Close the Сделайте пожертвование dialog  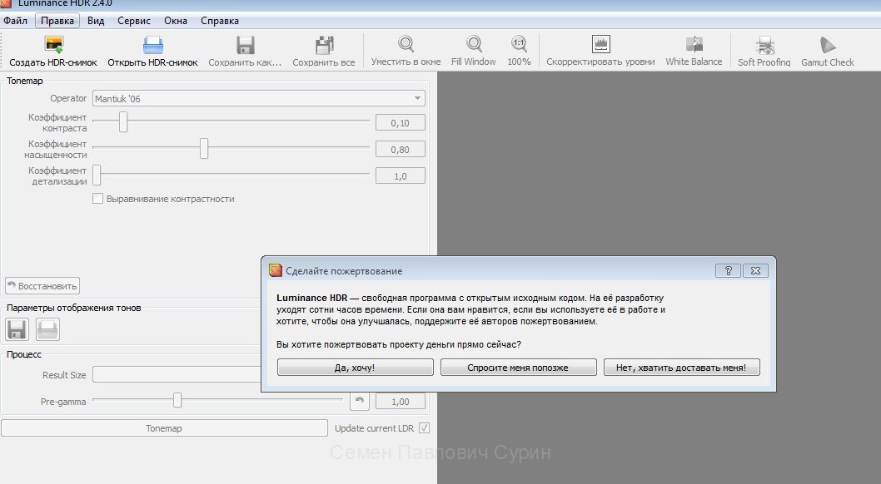[756, 271]
